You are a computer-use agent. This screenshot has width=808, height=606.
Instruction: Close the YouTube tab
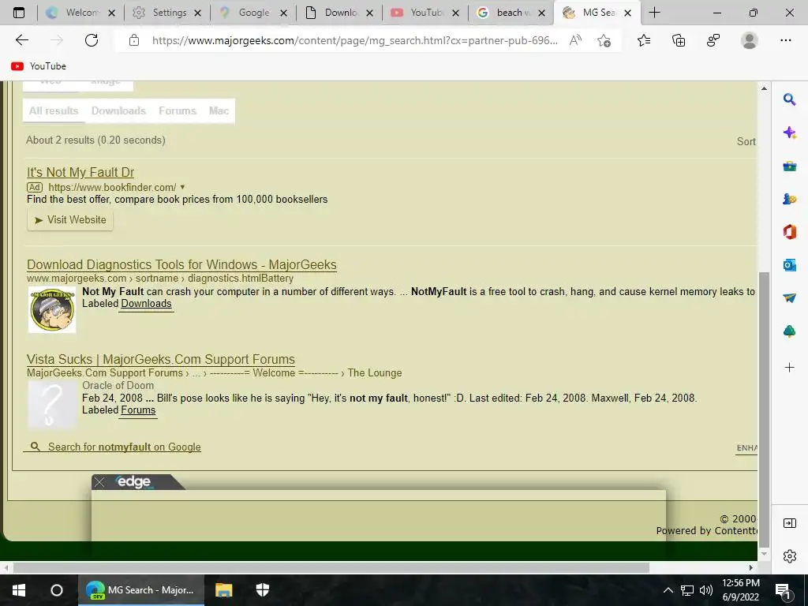click(455, 13)
